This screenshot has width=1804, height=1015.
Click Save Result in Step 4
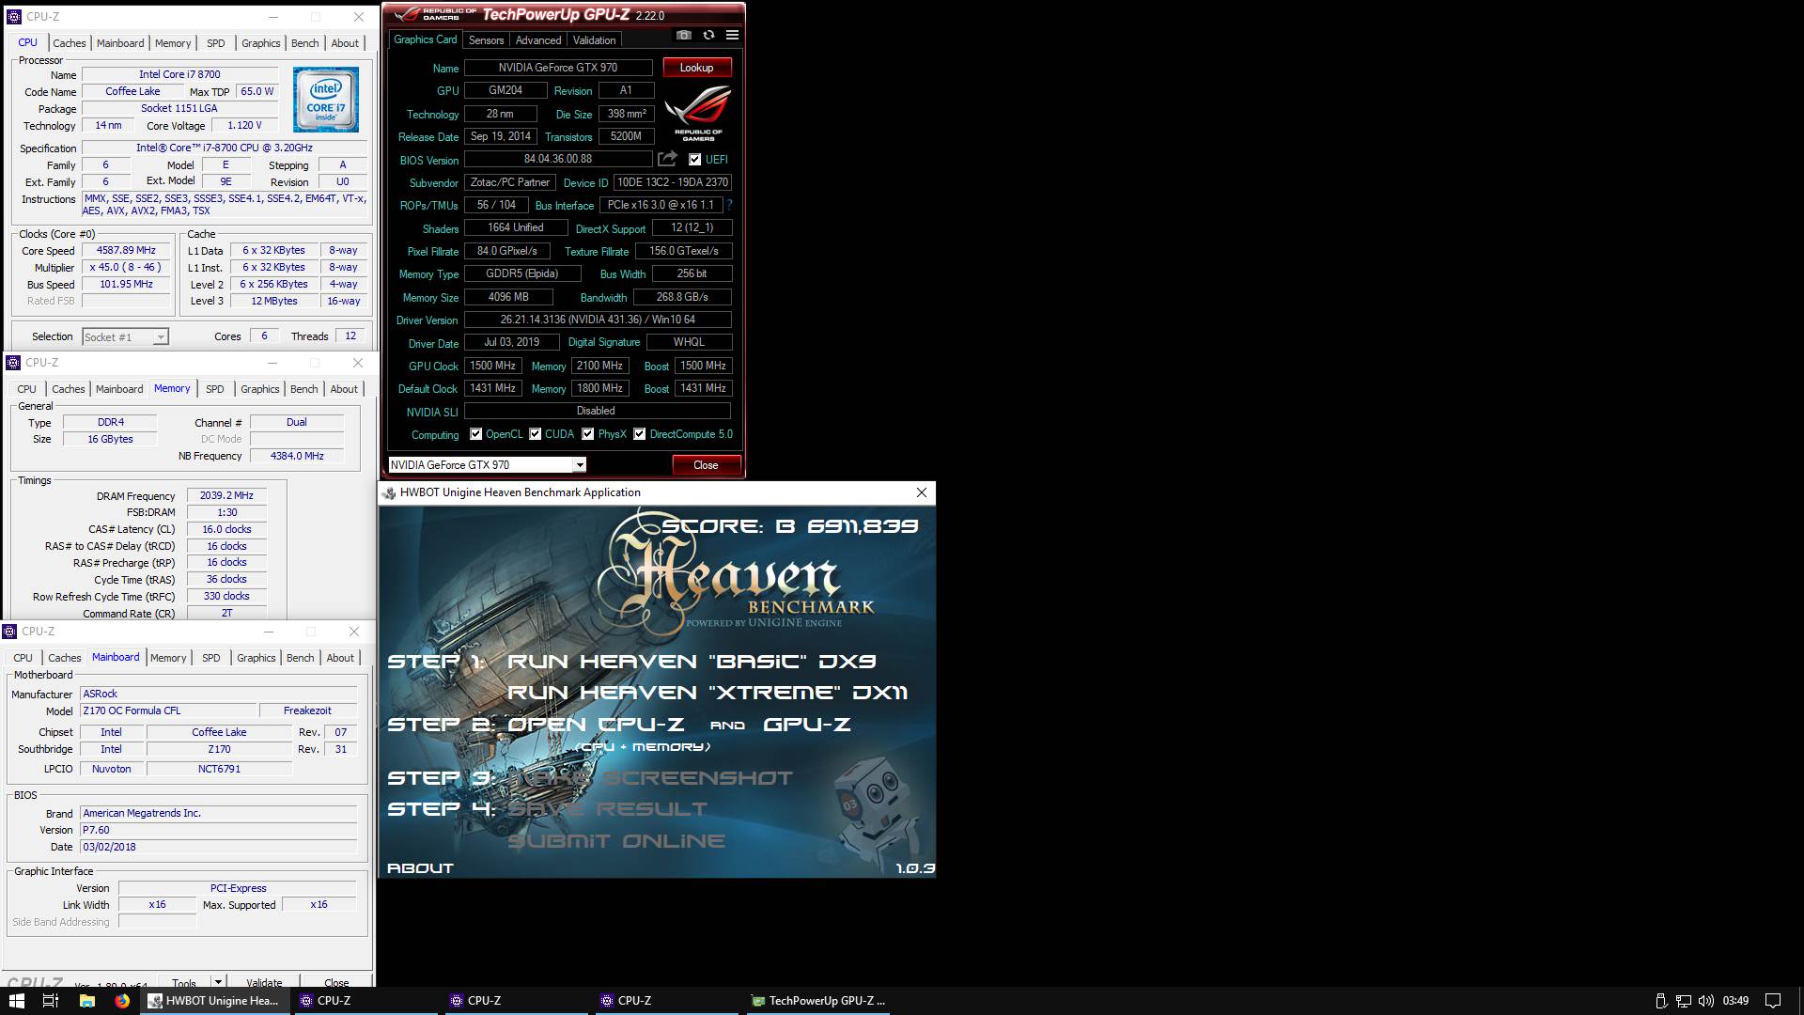(x=607, y=809)
